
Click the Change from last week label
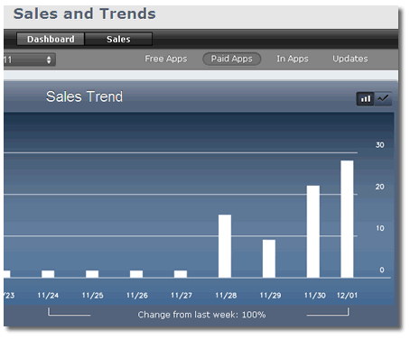[x=201, y=315]
